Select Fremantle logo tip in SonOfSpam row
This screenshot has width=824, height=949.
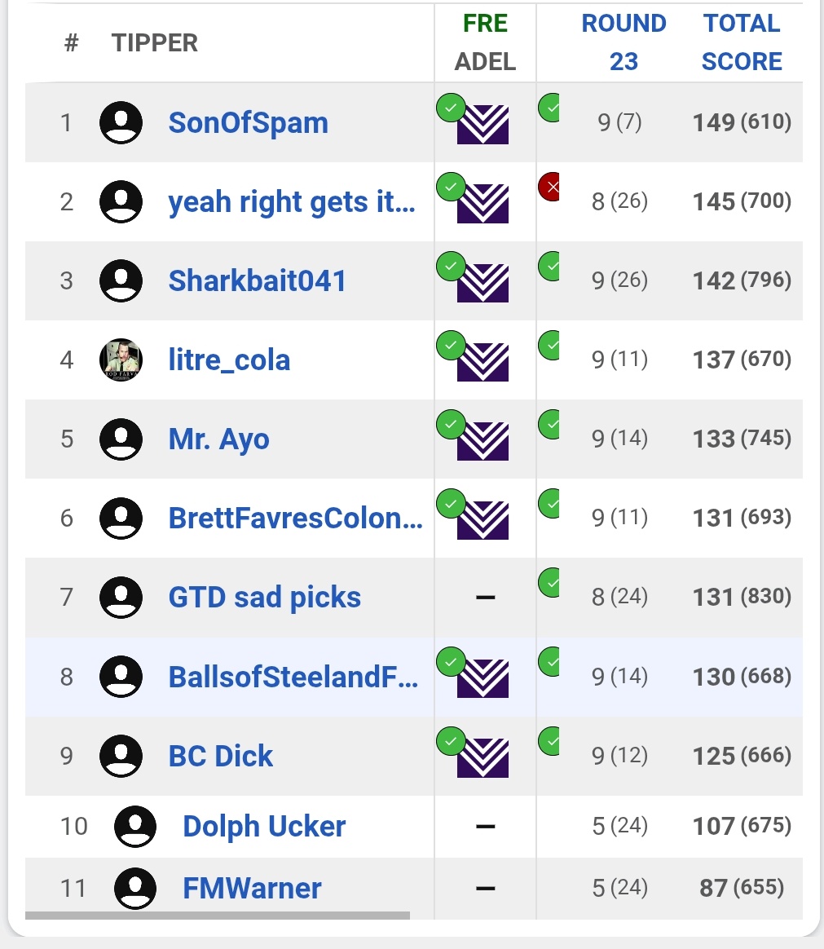(483, 125)
